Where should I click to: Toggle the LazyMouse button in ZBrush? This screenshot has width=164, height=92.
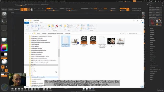pyautogui.click(x=123, y=8)
